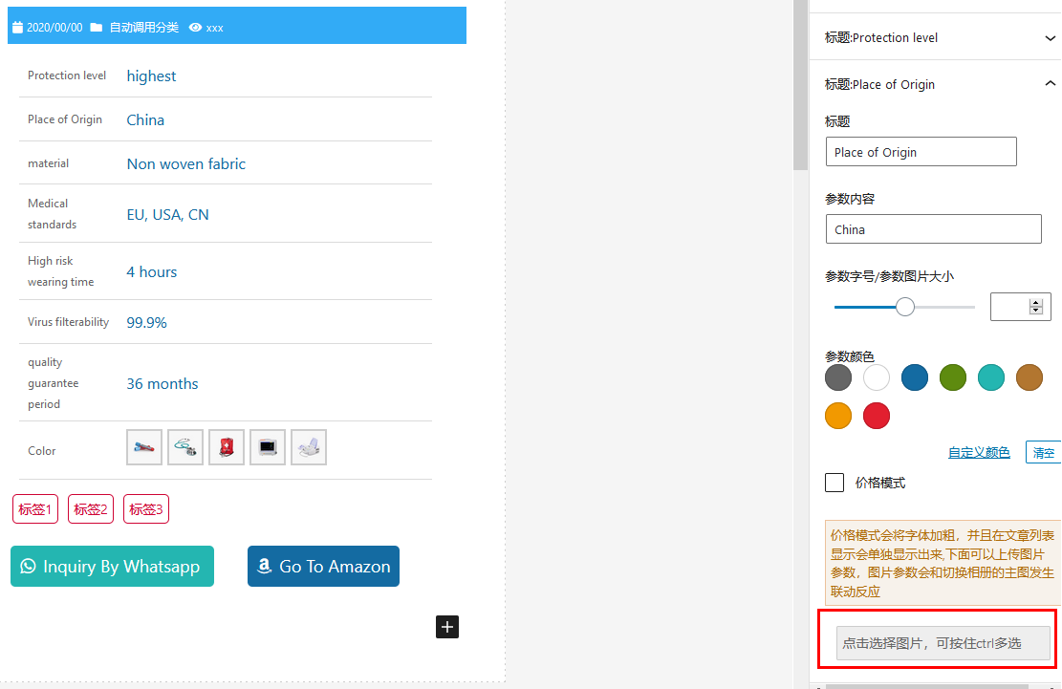Click the eye icon next to xxx views
1062x689 pixels.
click(197, 28)
